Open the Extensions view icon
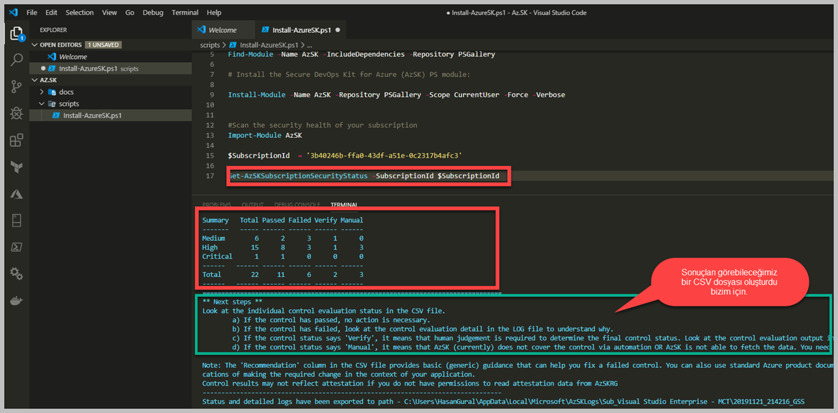This screenshot has width=838, height=413. point(16,140)
